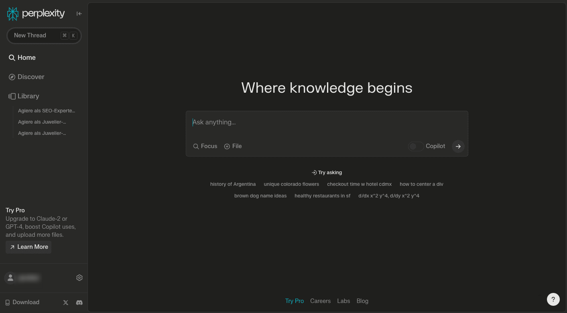Open settings via the gear icon
This screenshot has width=567, height=313.
pos(79,278)
